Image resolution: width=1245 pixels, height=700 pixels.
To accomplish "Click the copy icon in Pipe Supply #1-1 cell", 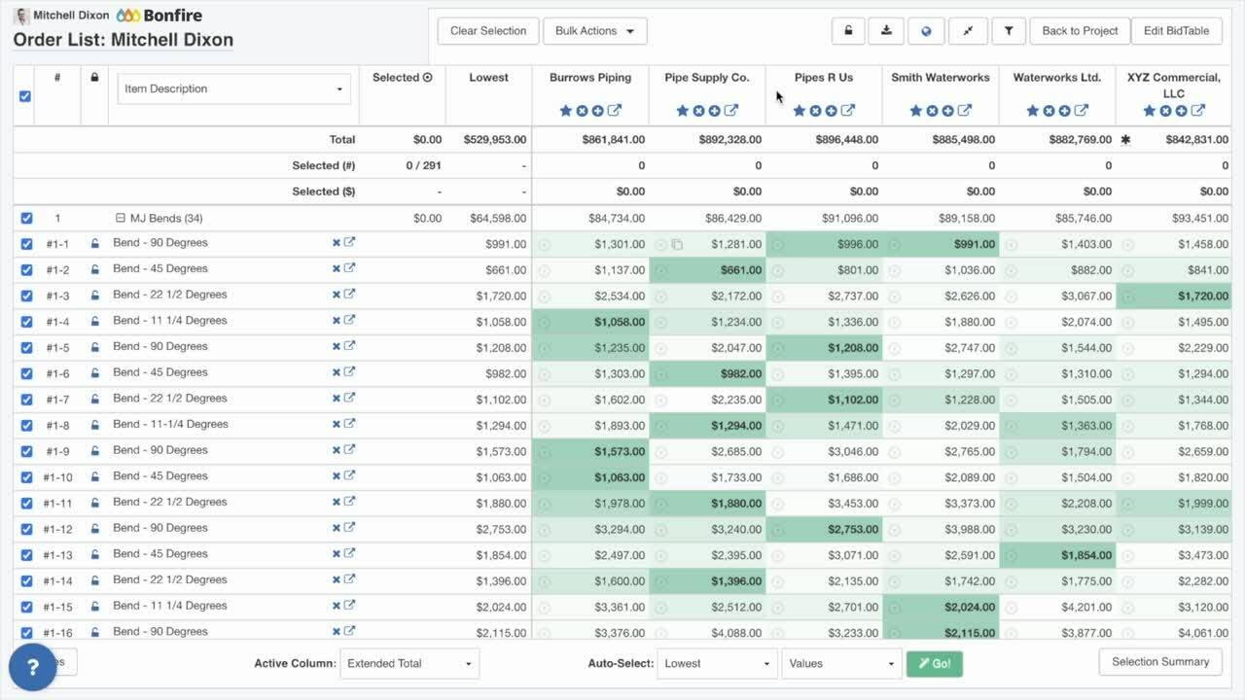I will 677,245.
